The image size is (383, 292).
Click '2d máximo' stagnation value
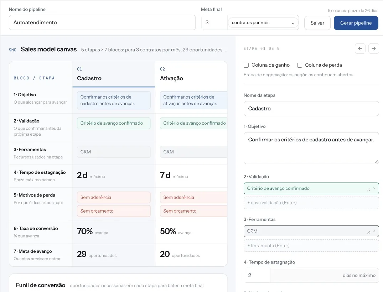click(x=91, y=176)
